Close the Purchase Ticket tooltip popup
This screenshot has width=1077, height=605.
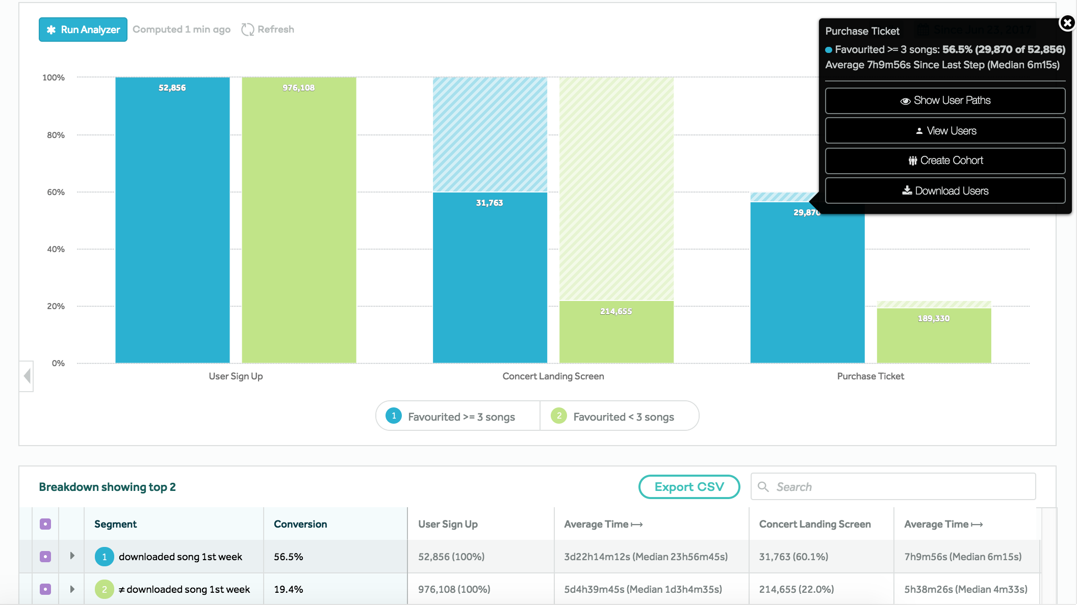tap(1067, 23)
